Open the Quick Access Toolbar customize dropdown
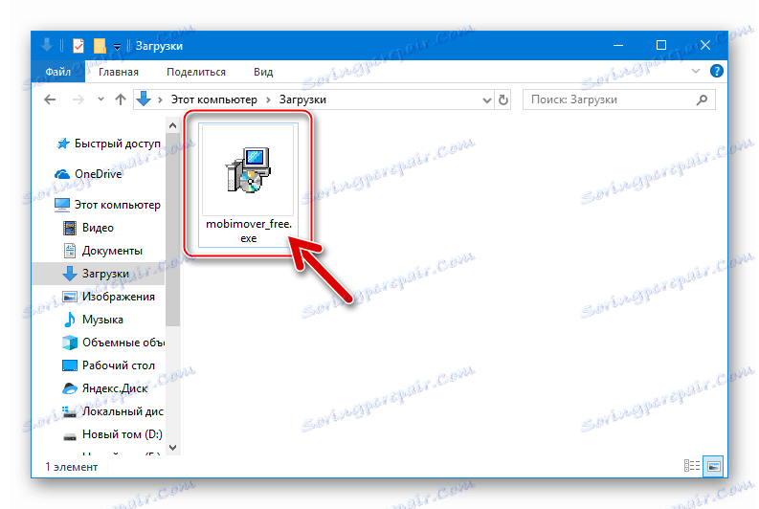This screenshot has width=759, height=509. click(117, 47)
